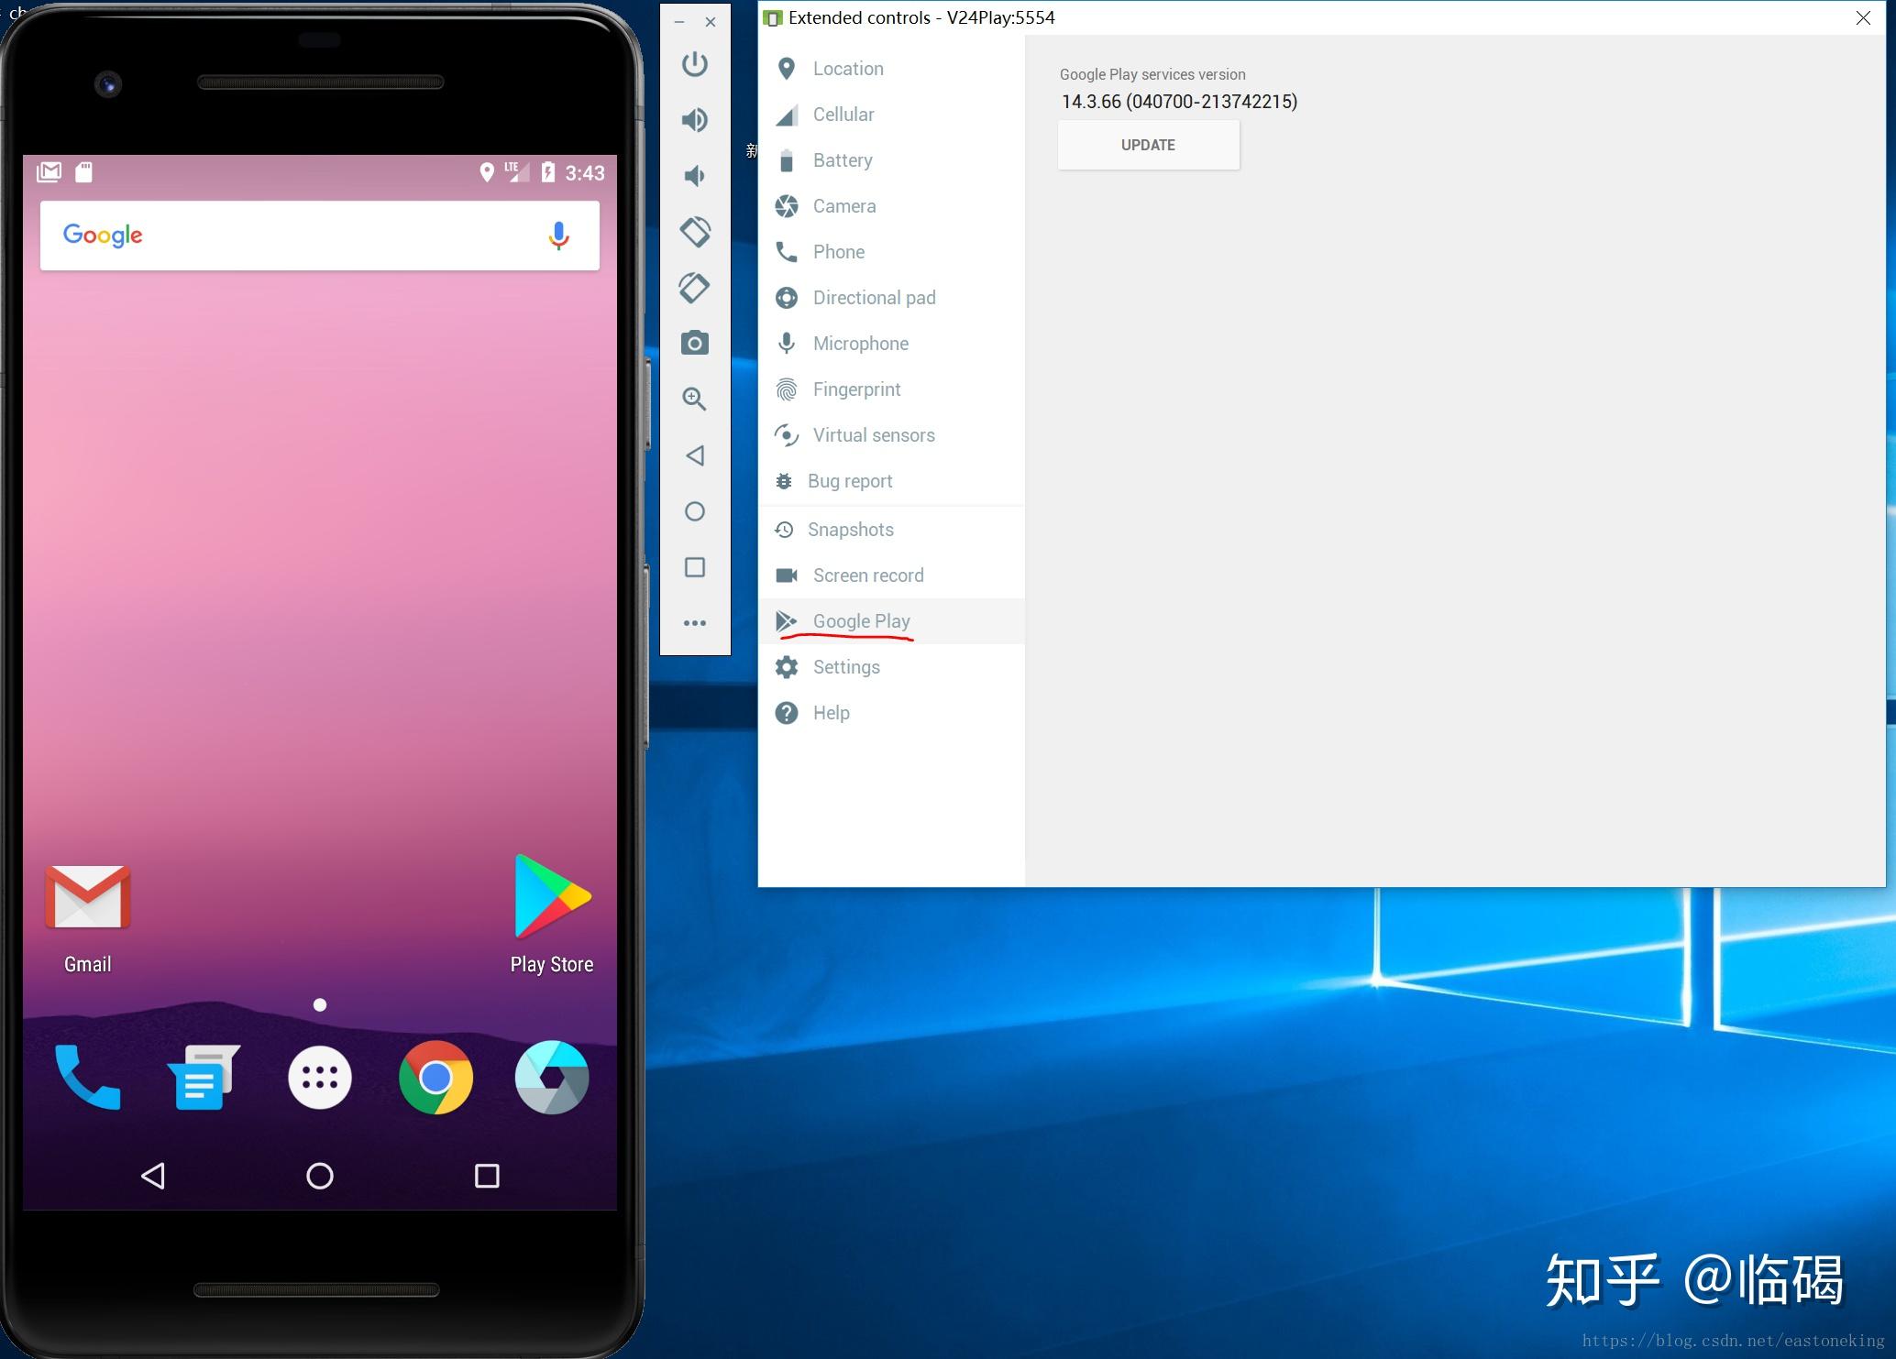
Task: Switch to the Fingerprint section
Action: point(855,389)
